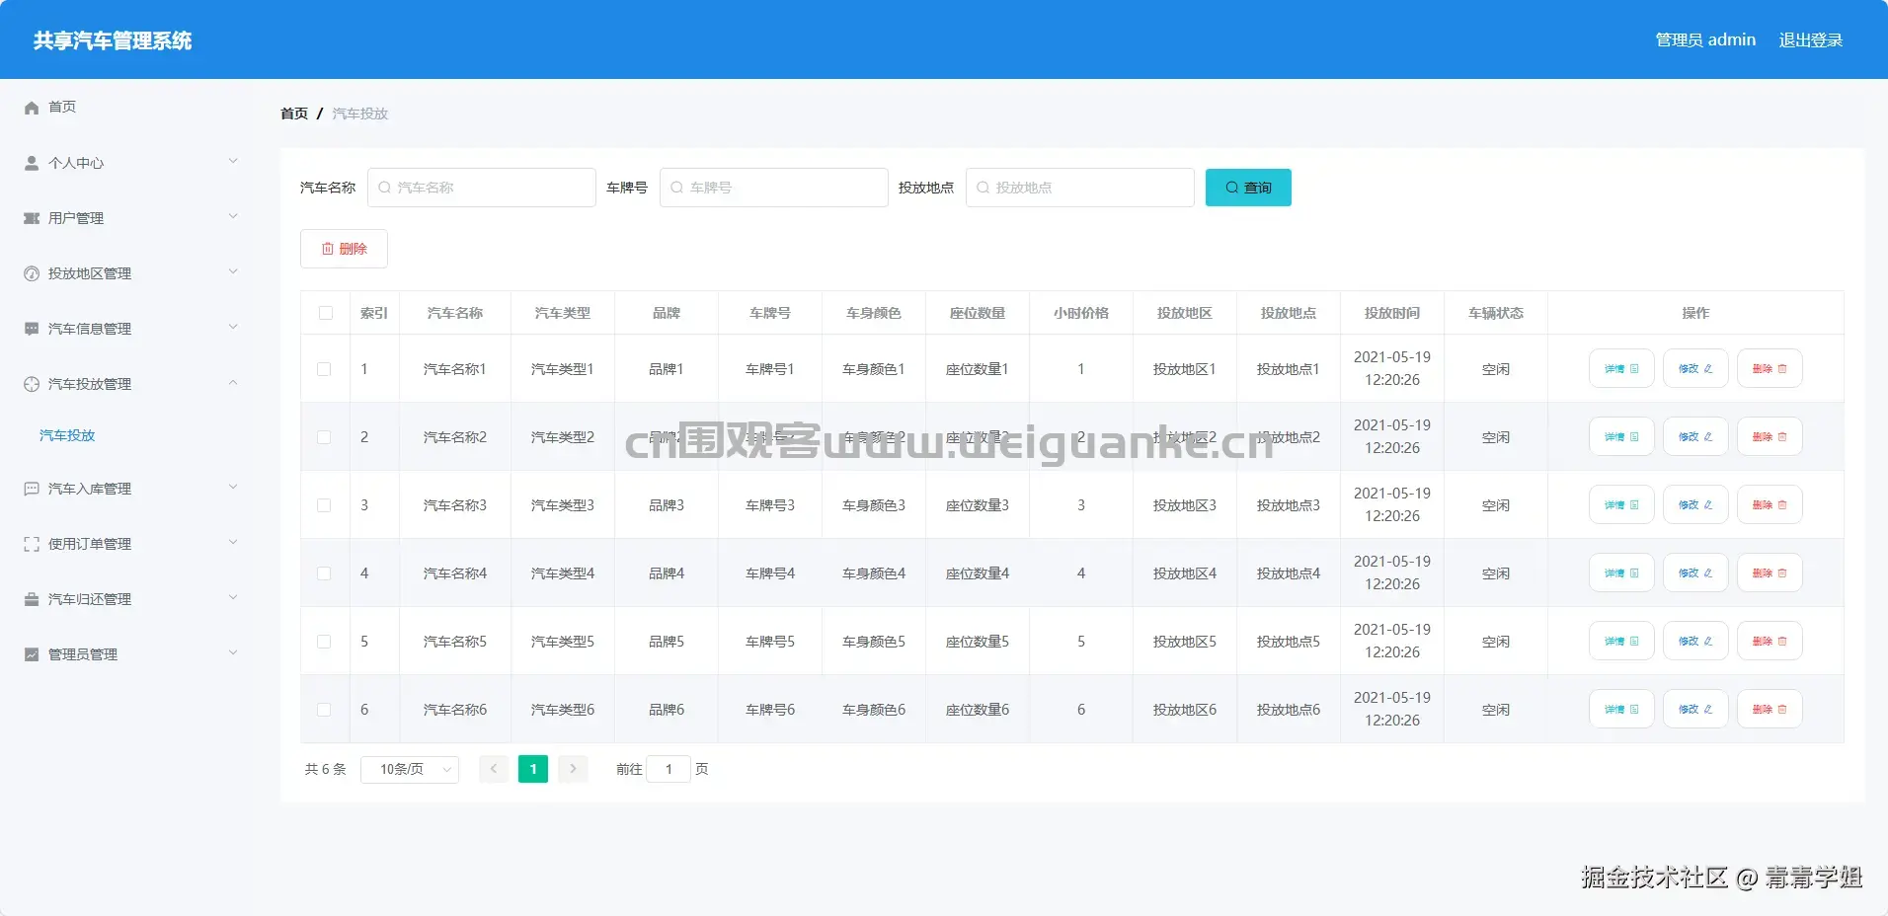Click the 汽车投放管理 sidebar icon
1888x916 pixels.
[x=32, y=384]
